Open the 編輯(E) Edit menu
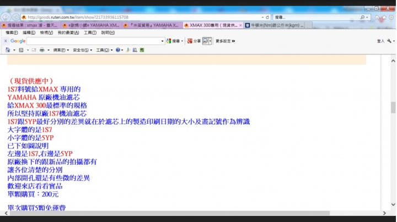 29,32
